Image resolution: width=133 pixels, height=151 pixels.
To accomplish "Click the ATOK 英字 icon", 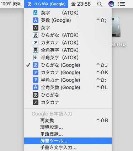I will [36, 13].
